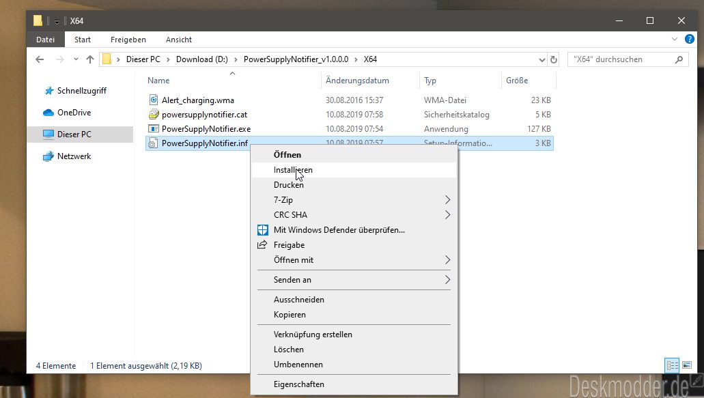Click the PowerSupplyNotifier.inf file icon
This screenshot has height=398, width=704.
coord(153,143)
